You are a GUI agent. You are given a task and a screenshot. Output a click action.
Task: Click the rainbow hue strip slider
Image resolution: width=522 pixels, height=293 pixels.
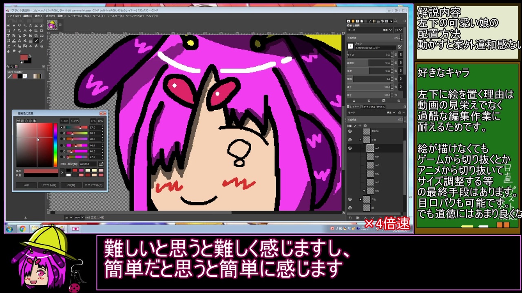tap(55, 145)
